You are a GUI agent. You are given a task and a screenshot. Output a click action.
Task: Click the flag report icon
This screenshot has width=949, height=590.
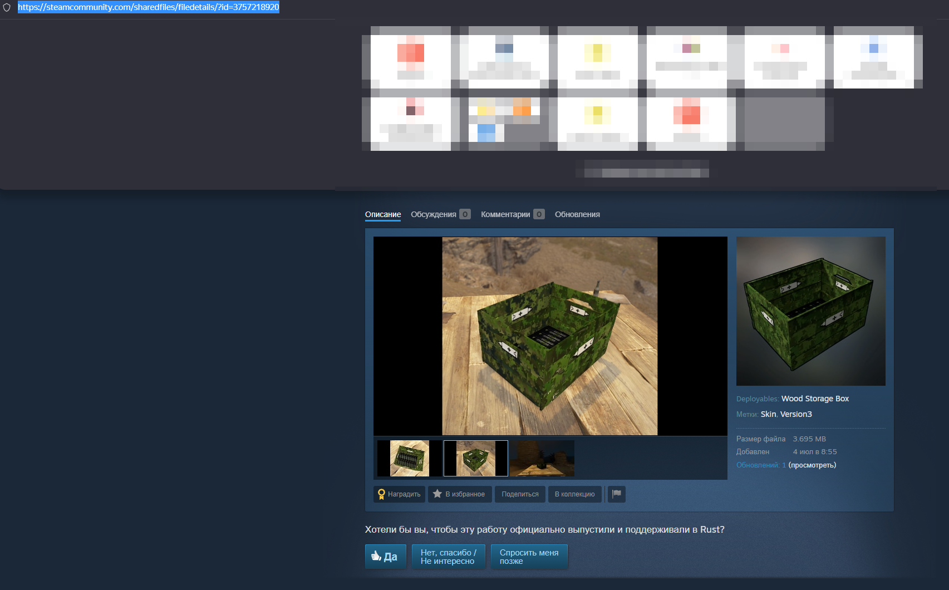617,494
